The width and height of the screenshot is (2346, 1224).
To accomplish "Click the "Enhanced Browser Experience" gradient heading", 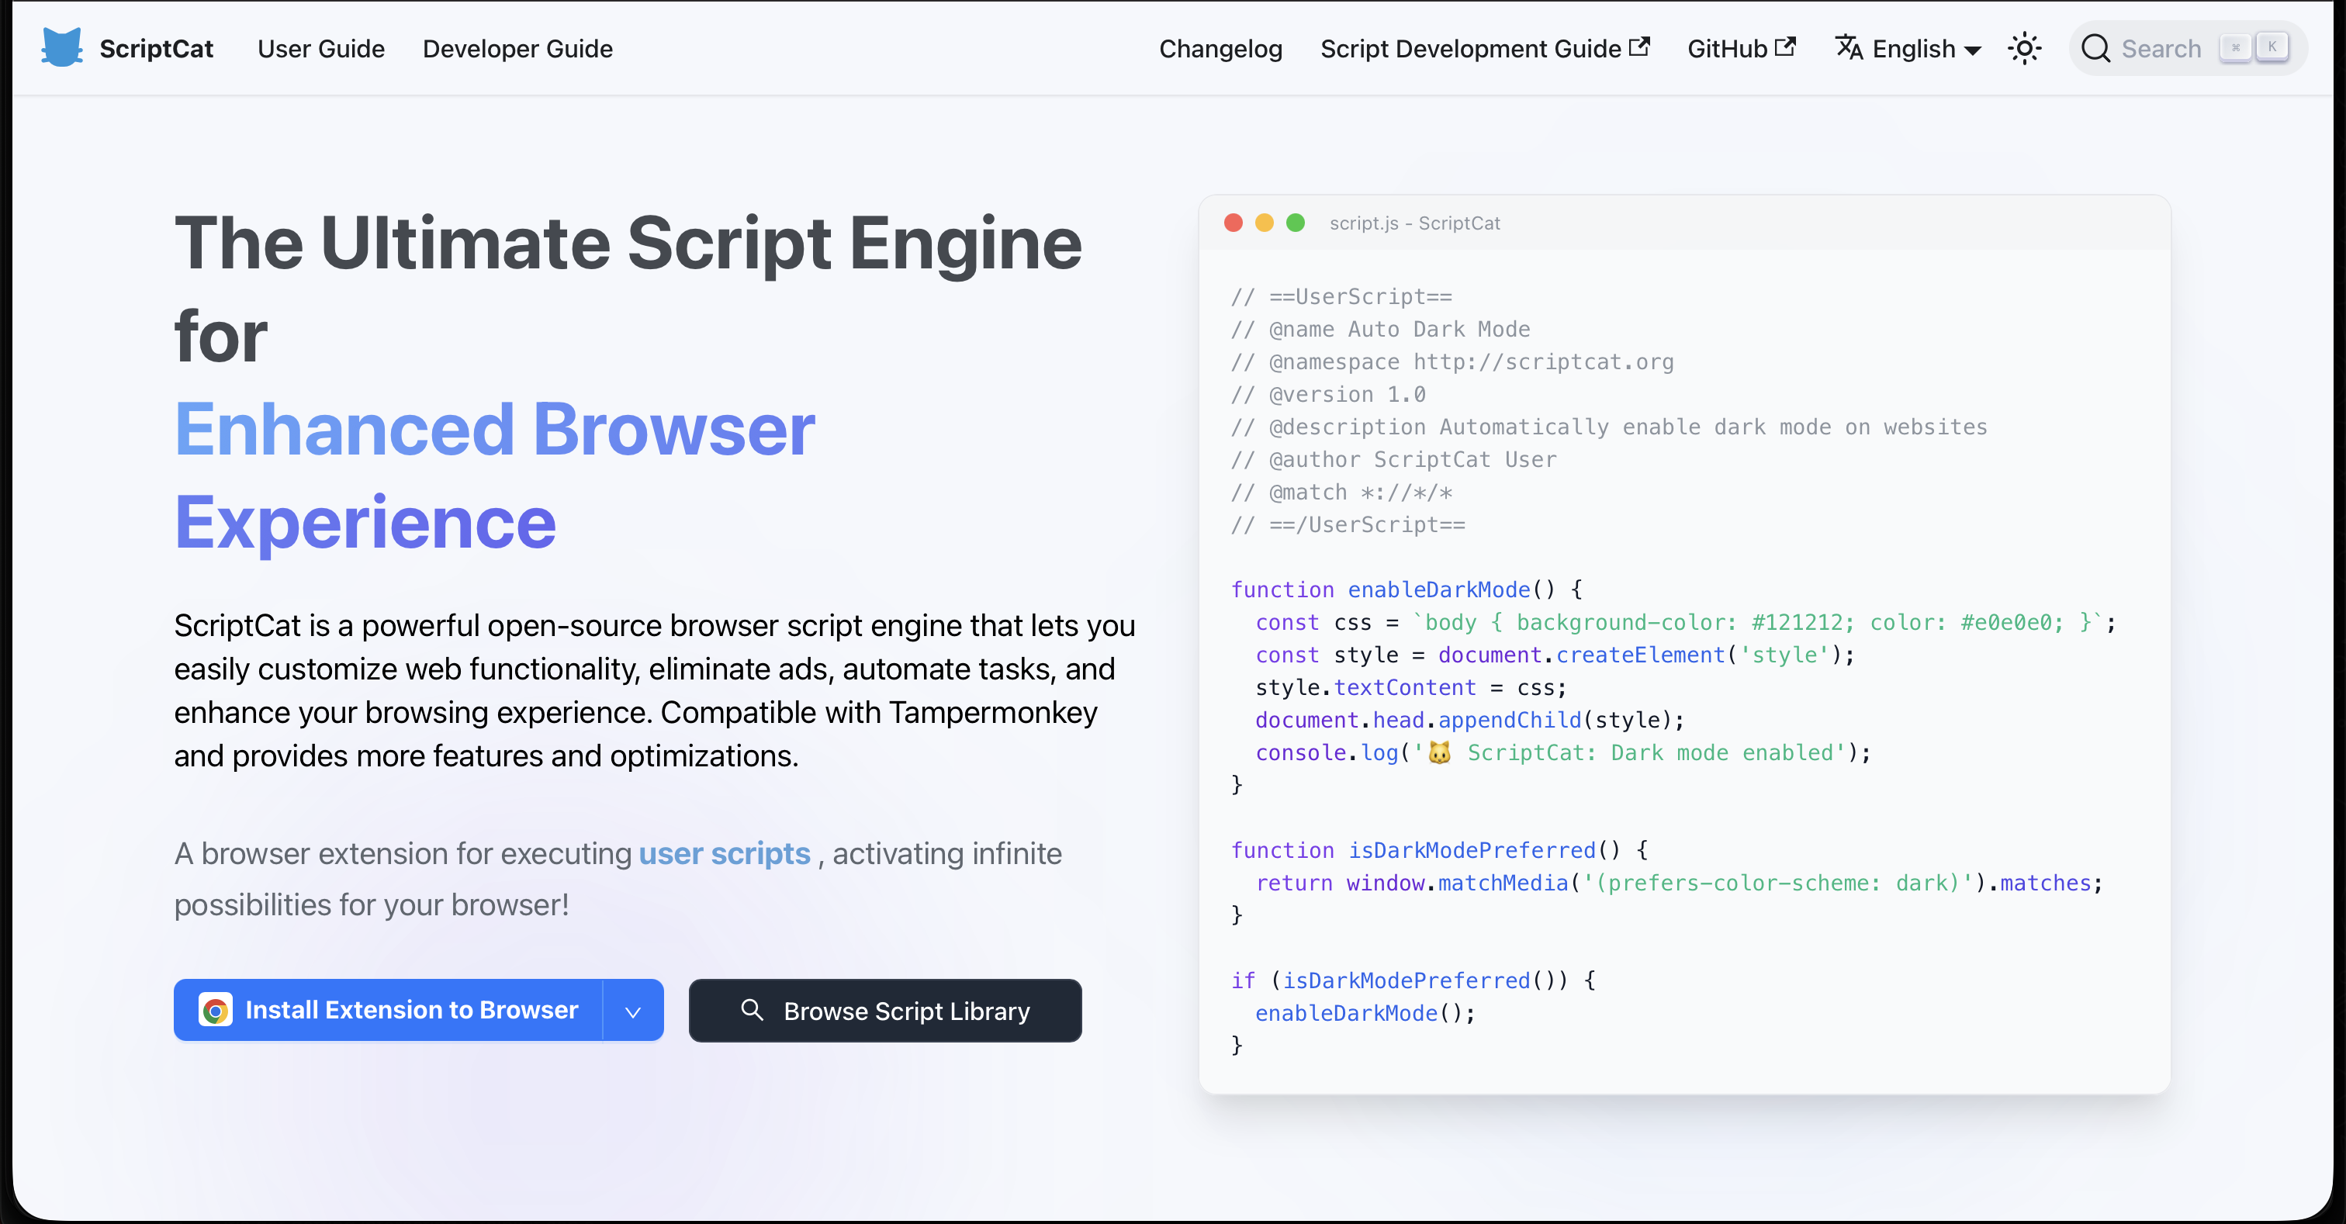I will click(x=494, y=475).
